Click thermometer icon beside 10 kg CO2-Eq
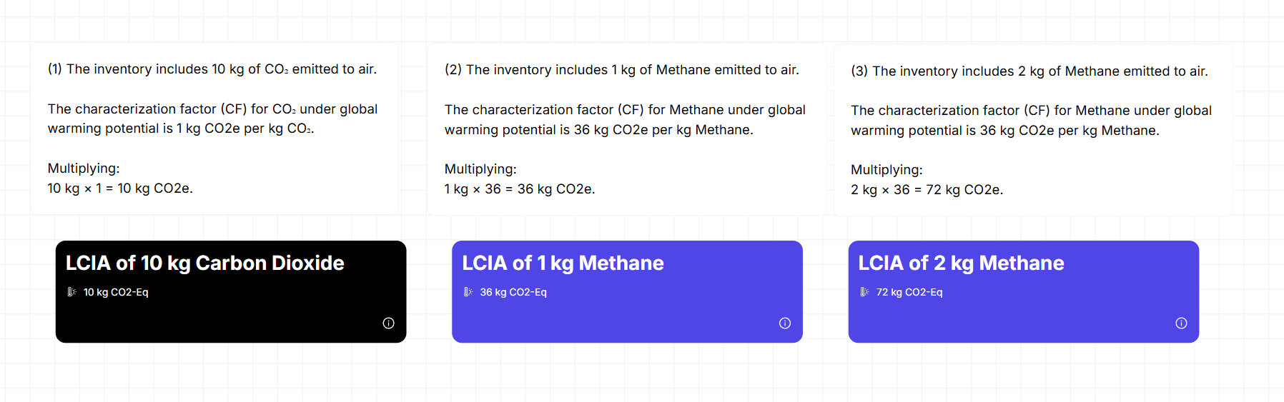The image size is (1284, 402). pyautogui.click(x=71, y=292)
